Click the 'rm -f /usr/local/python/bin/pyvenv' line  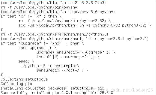point(39,7)
